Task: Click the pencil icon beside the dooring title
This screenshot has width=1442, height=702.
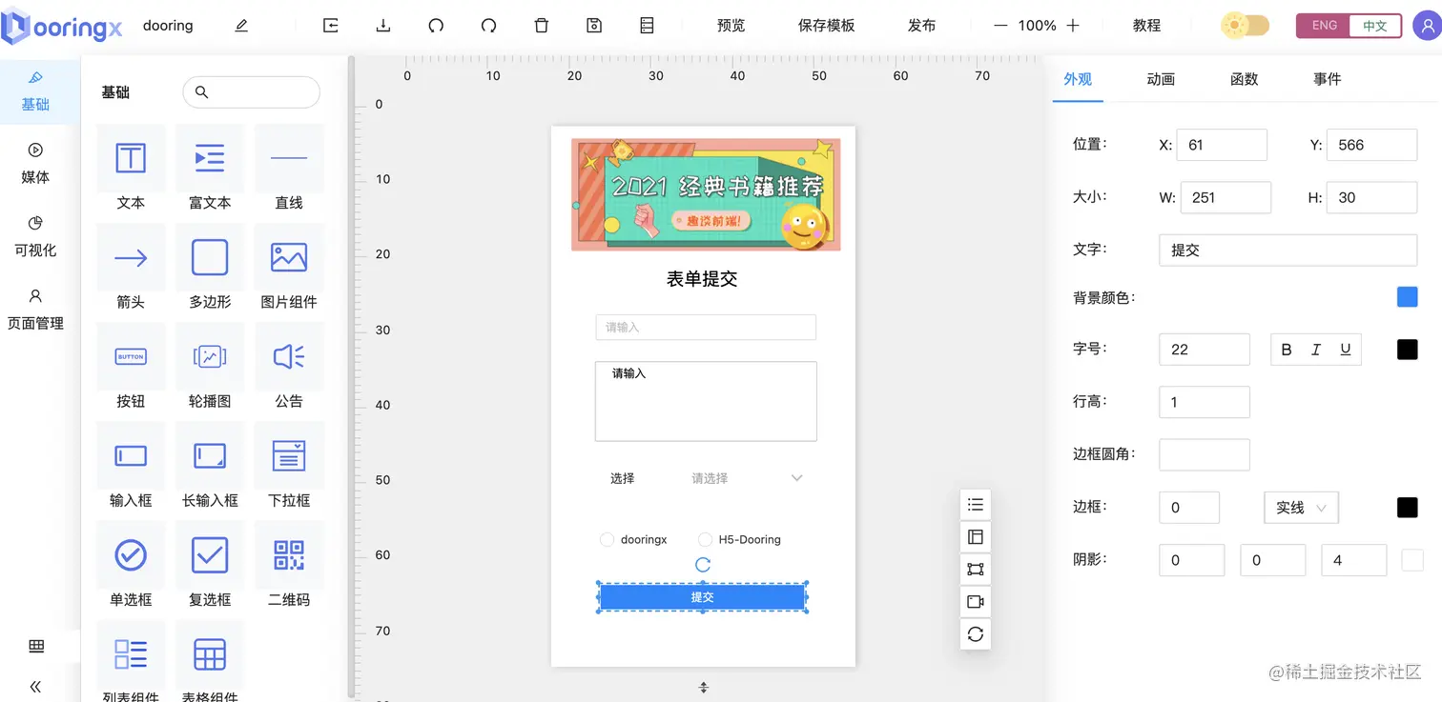Action: (241, 26)
